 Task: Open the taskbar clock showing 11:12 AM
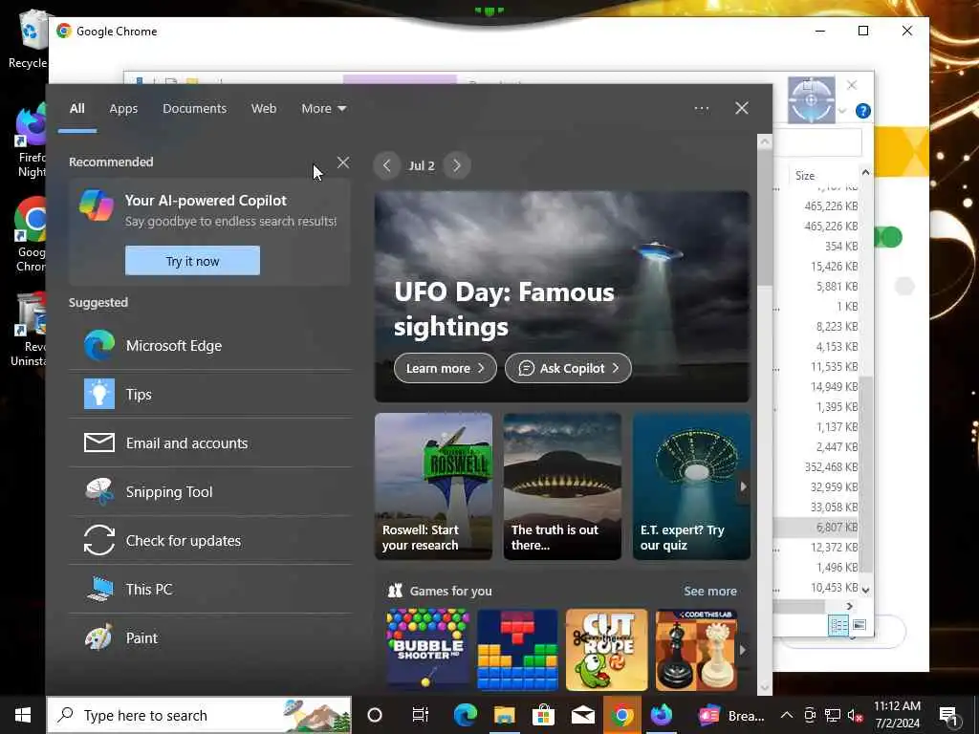point(897,715)
